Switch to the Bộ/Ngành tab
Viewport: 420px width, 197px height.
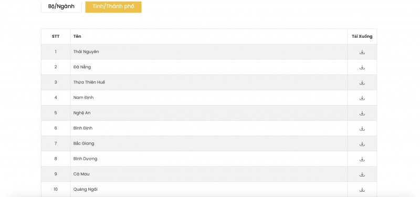61,6
